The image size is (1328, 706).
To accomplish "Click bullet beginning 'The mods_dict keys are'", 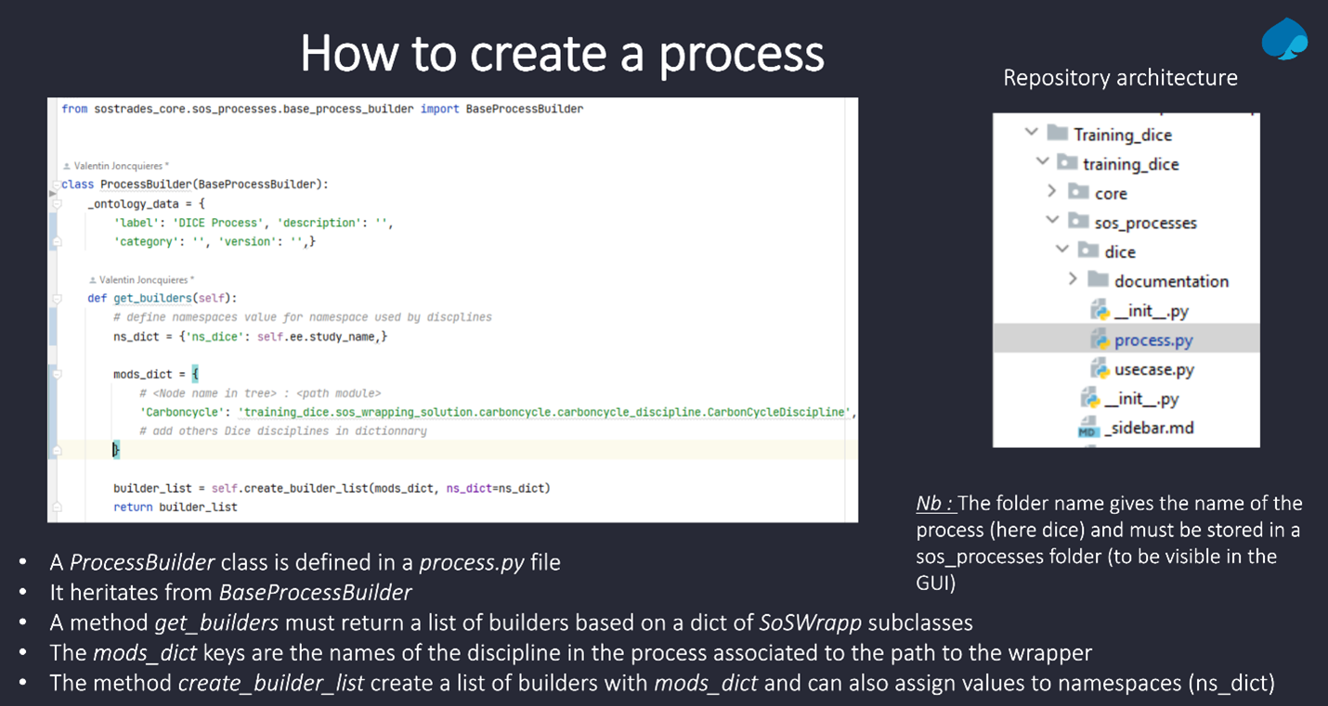I will [570, 652].
